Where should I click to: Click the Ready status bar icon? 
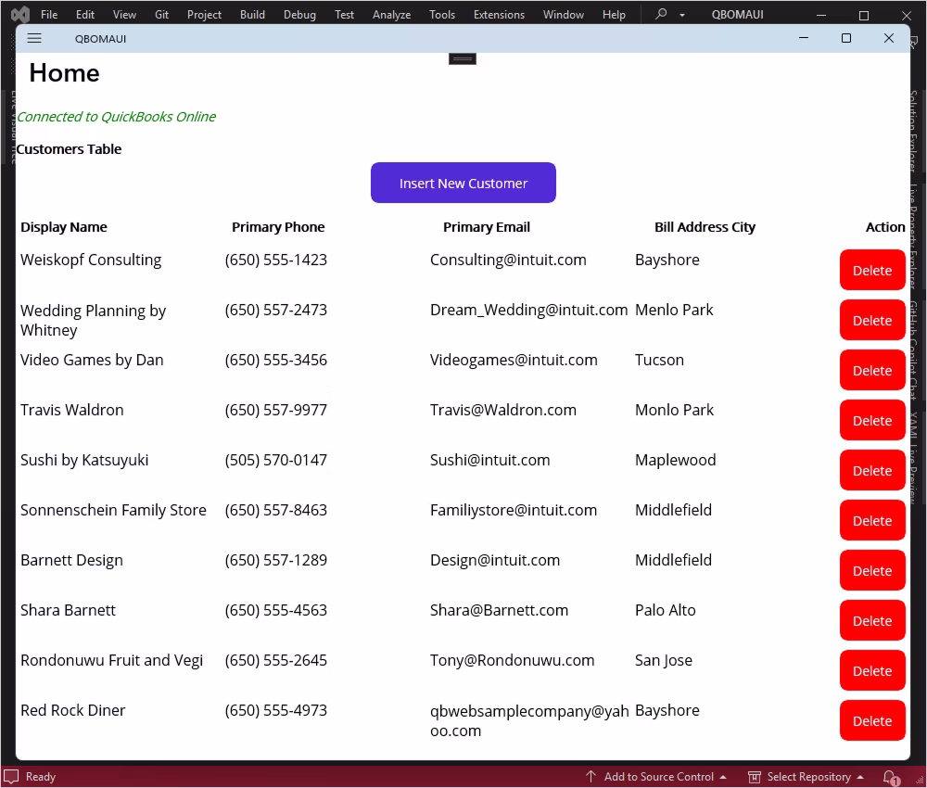(11, 777)
